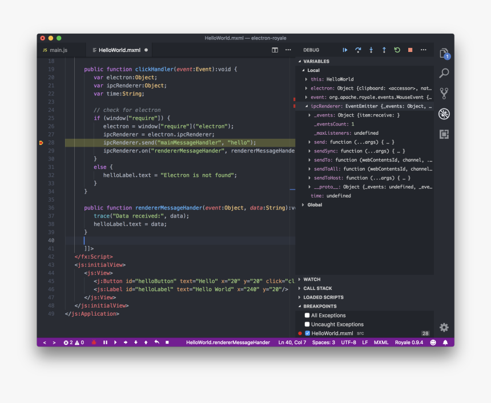Expand the _events Object entry
The height and width of the screenshot is (403, 491).
pyautogui.click(x=309, y=115)
